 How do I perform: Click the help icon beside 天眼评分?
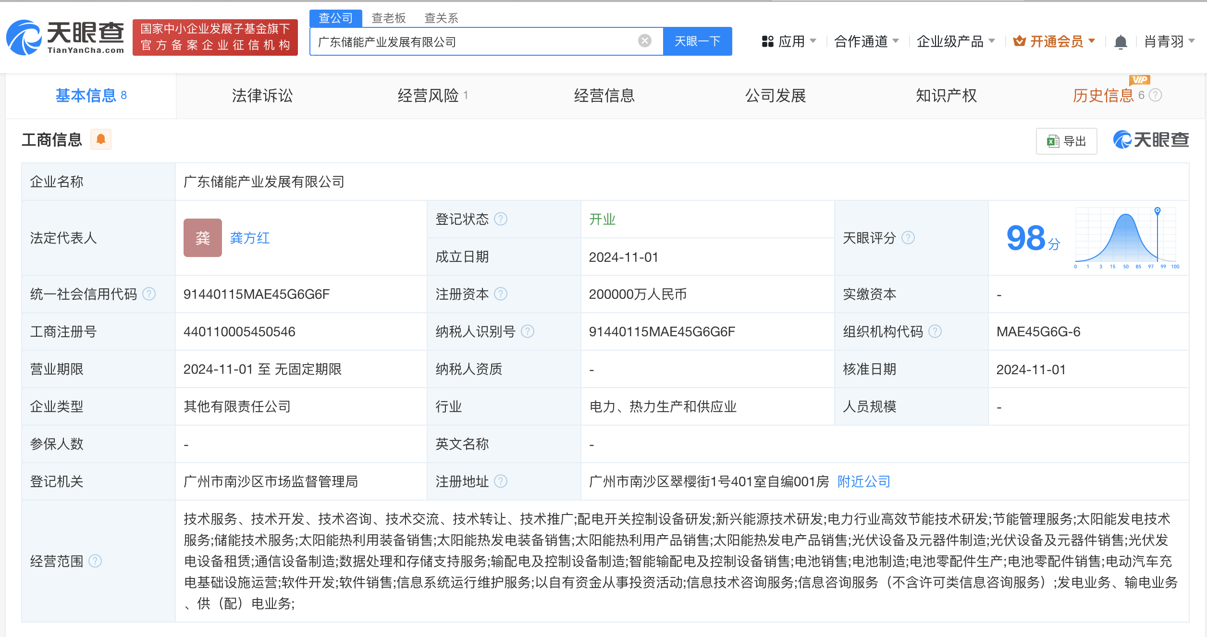tap(908, 238)
